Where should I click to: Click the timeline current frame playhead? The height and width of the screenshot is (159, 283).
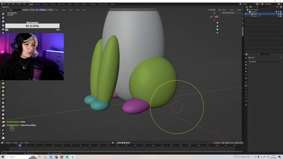click(x=20, y=145)
